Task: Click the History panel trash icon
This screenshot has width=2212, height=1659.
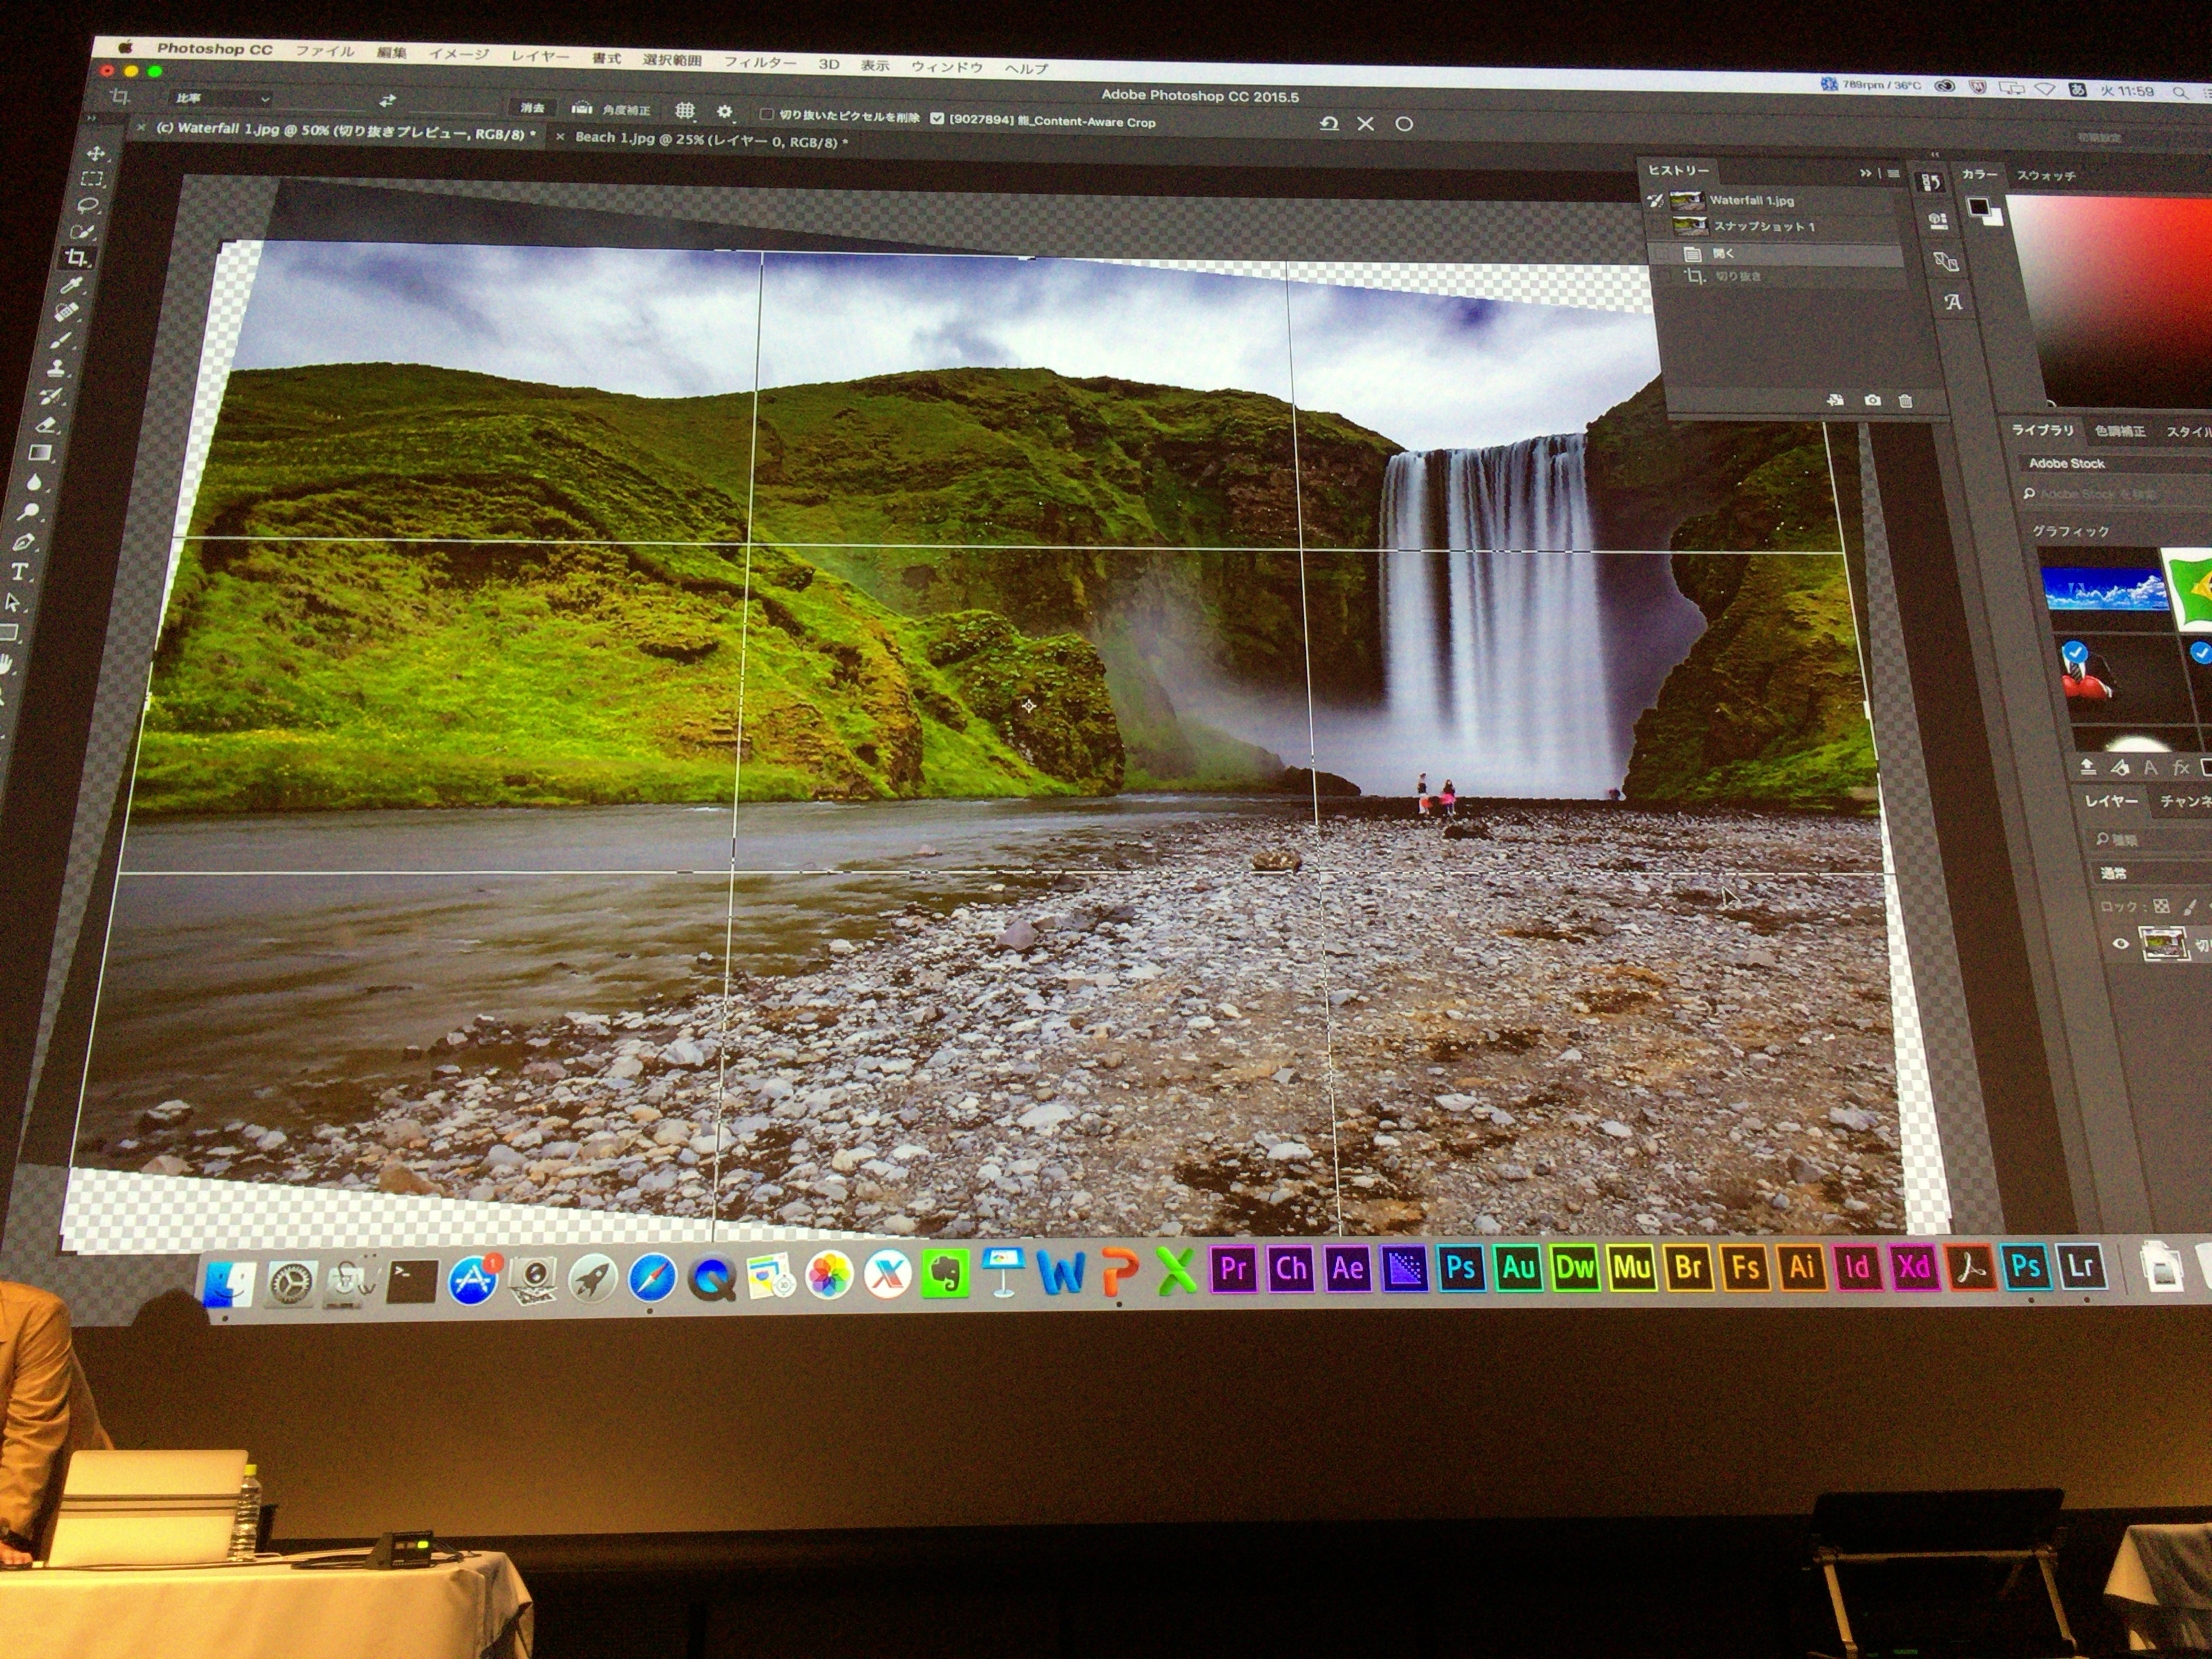Action: point(1905,401)
